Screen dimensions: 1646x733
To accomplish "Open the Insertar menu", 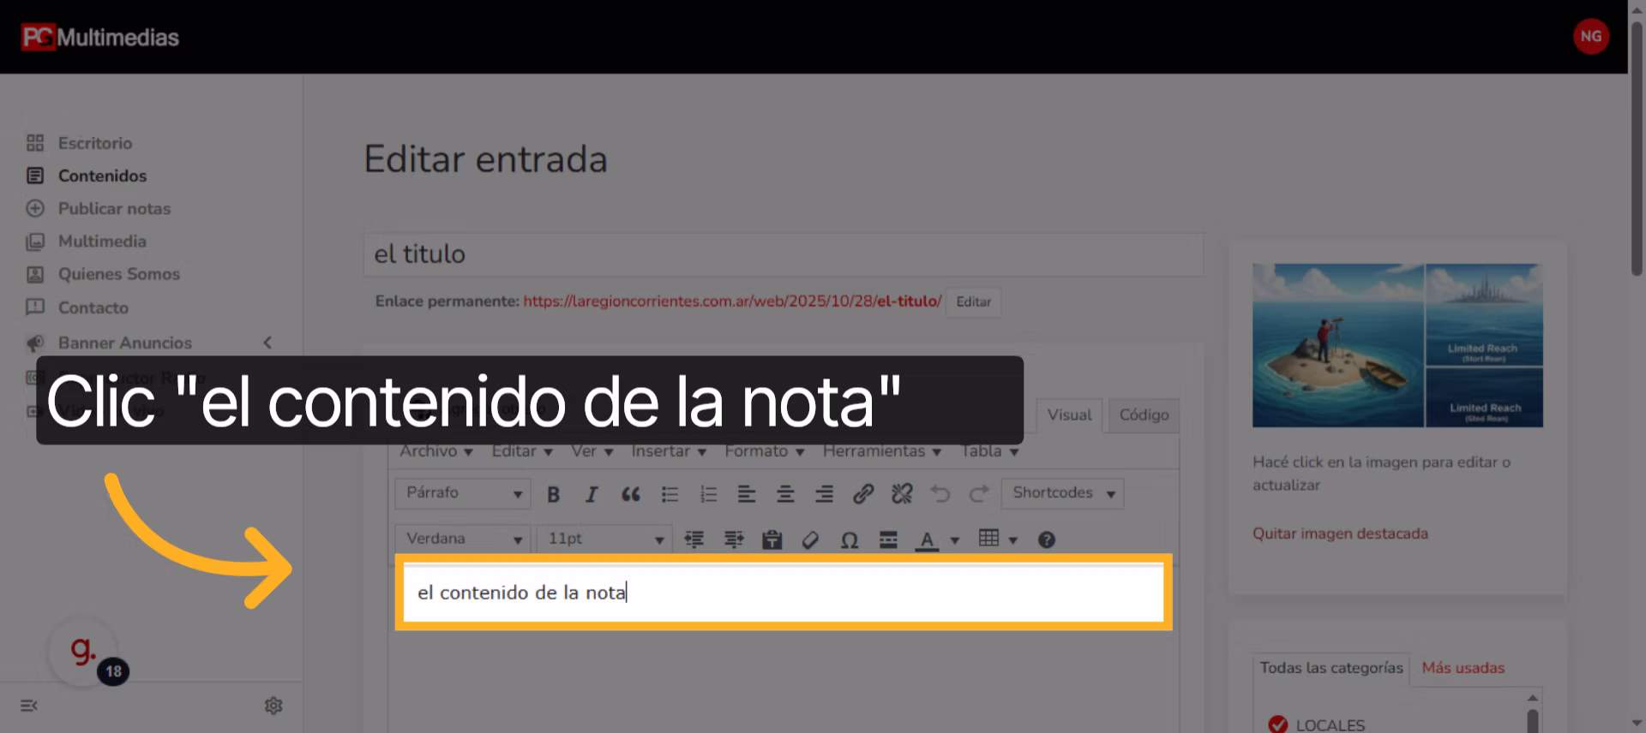I will tap(668, 451).
